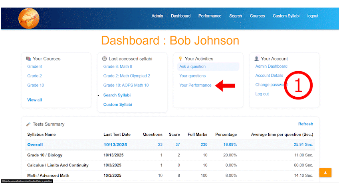Open Admin Dashboard link
Screen dimensions: 341x191
pyautogui.click(x=271, y=66)
